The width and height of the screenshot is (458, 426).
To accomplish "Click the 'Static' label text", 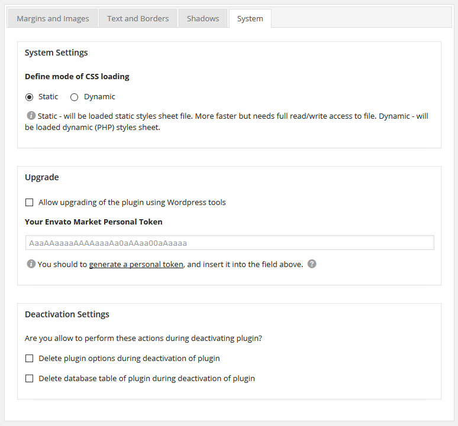I will pos(48,97).
